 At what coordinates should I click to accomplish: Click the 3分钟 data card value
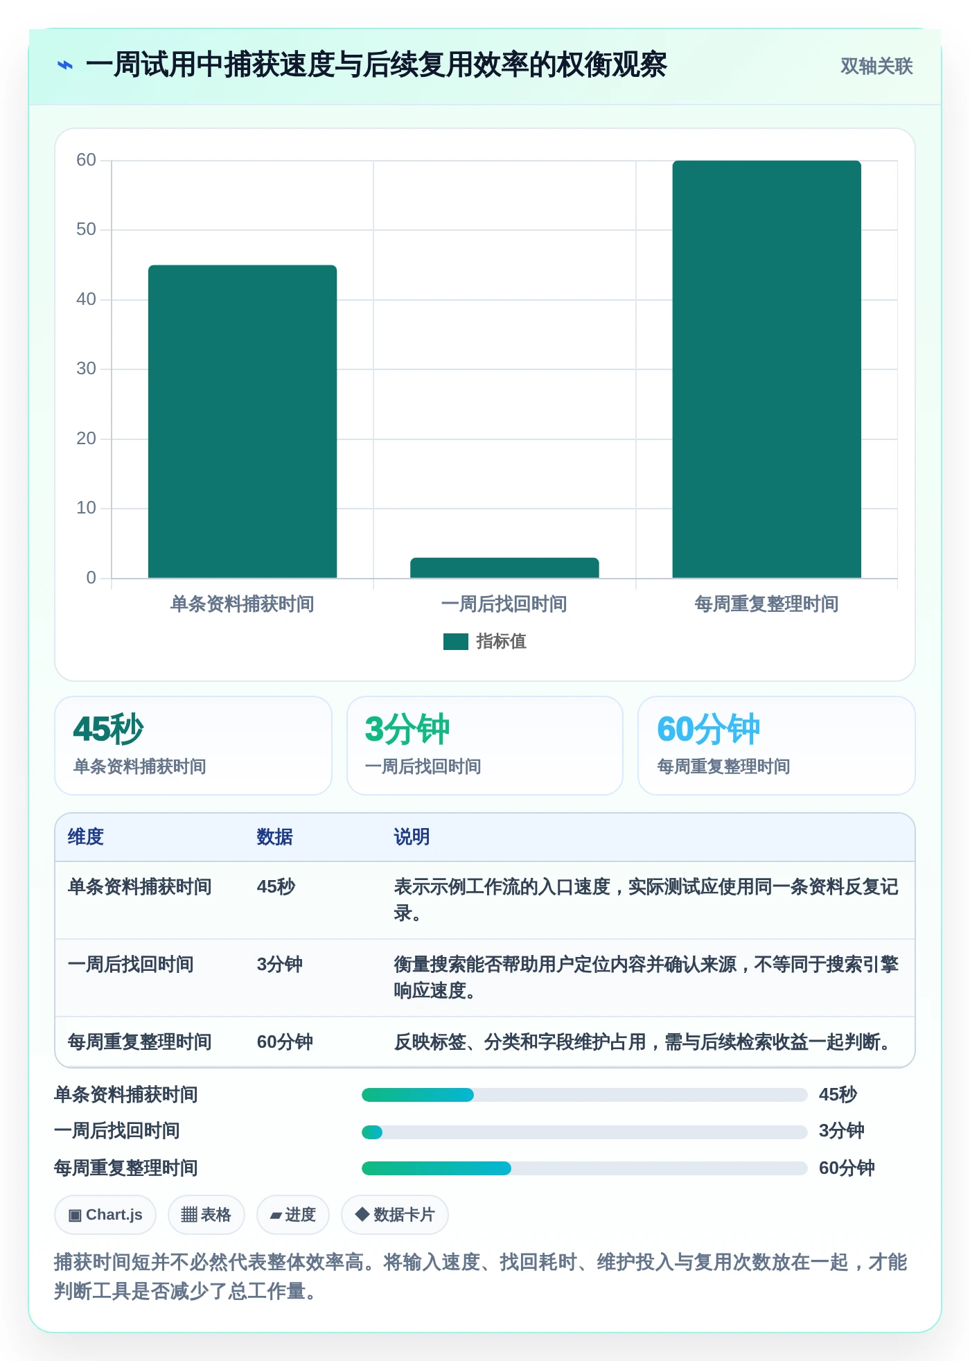407,729
